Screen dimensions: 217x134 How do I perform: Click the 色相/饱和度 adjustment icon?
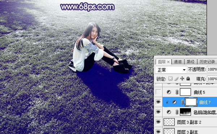(169, 112)
